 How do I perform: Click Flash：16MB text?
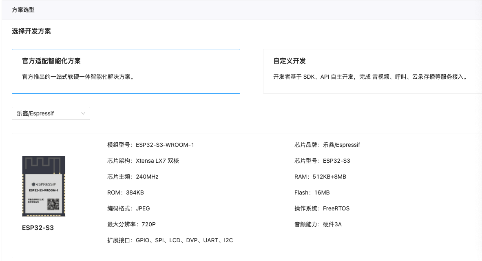312,193
